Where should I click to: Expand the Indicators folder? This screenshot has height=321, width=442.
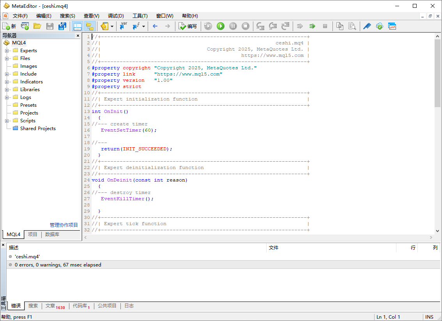pos(7,82)
